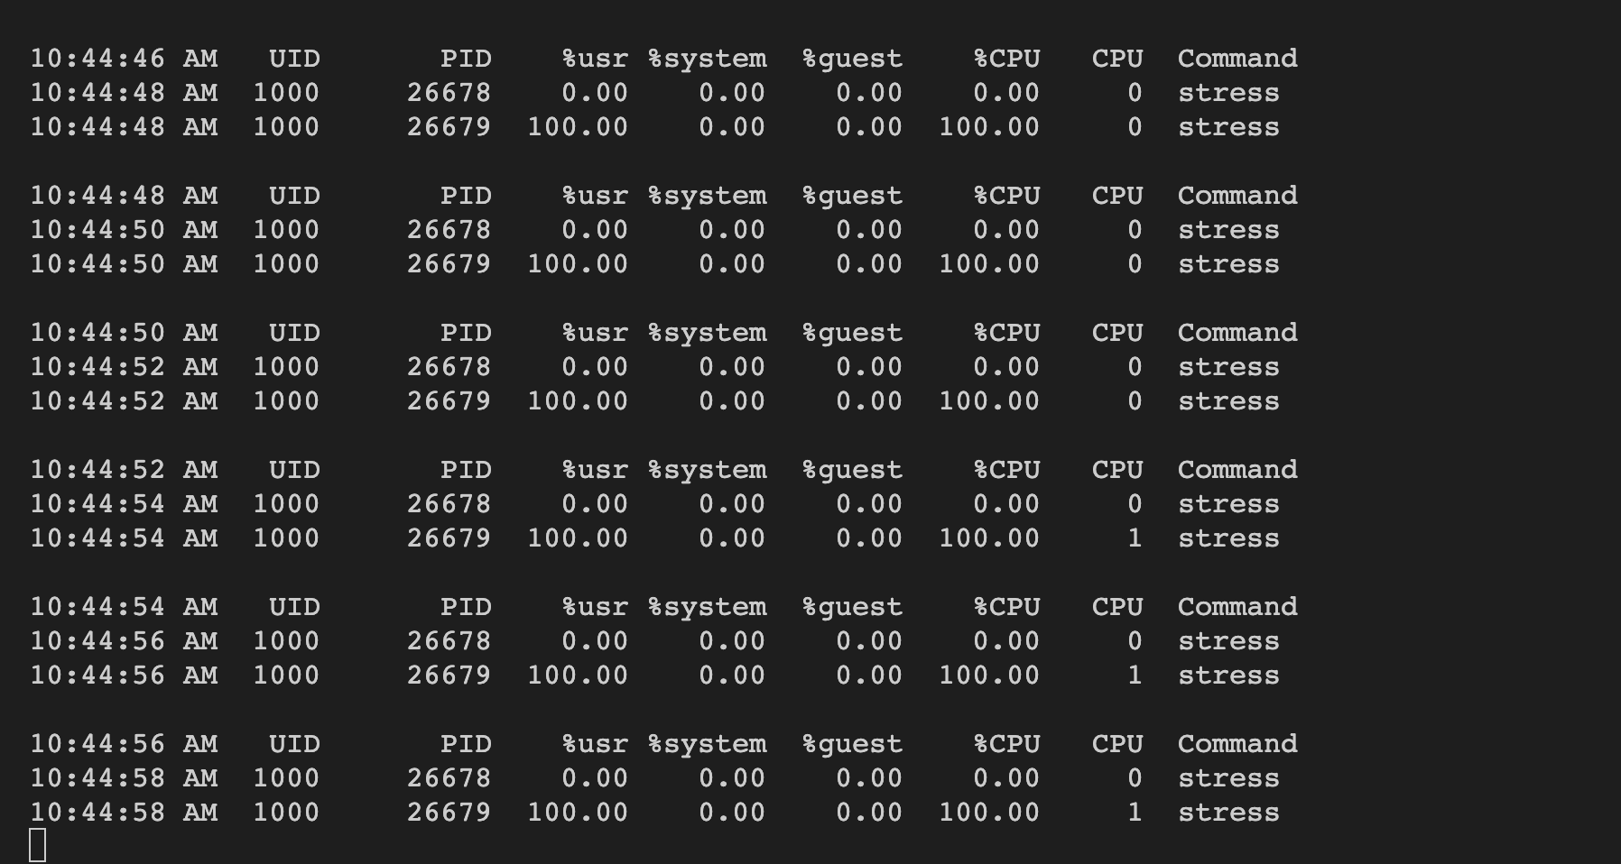Click %usr value 100.00 in the last row
The image size is (1621, 864).
click(578, 813)
